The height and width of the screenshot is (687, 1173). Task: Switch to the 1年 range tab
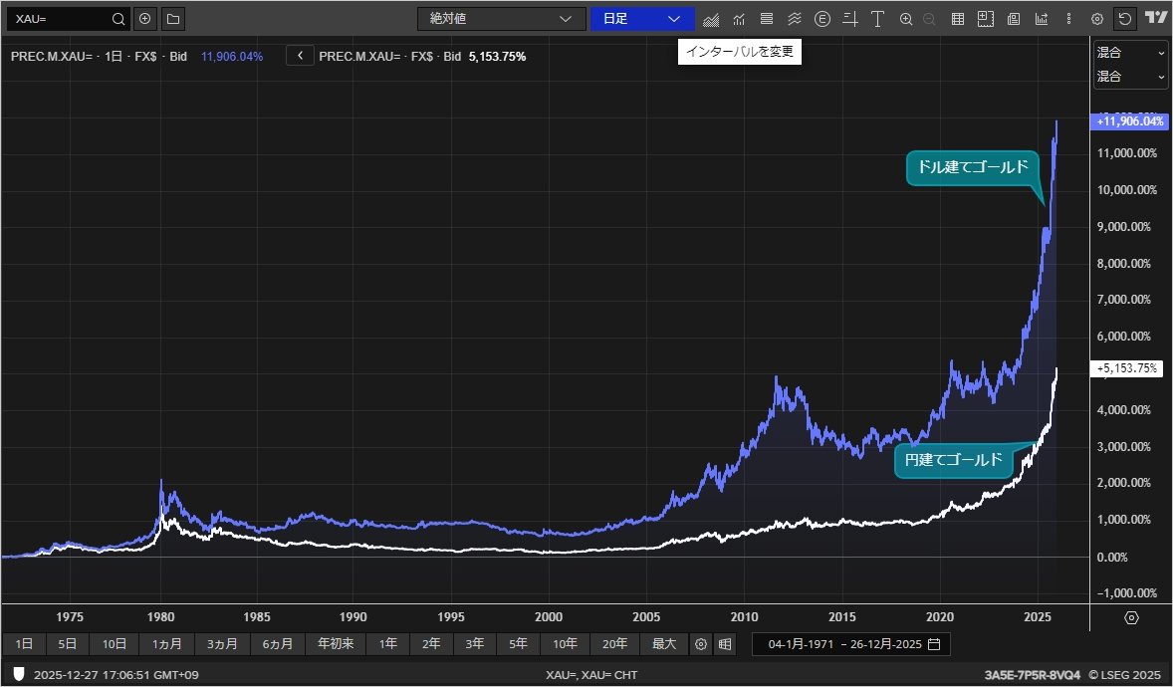387,644
